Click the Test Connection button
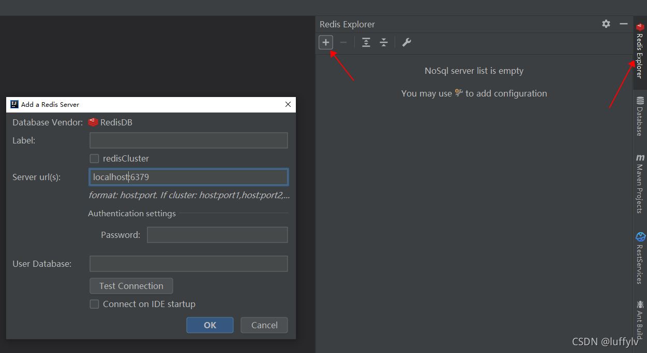Screen dimensions: 647x353 click(x=131, y=286)
